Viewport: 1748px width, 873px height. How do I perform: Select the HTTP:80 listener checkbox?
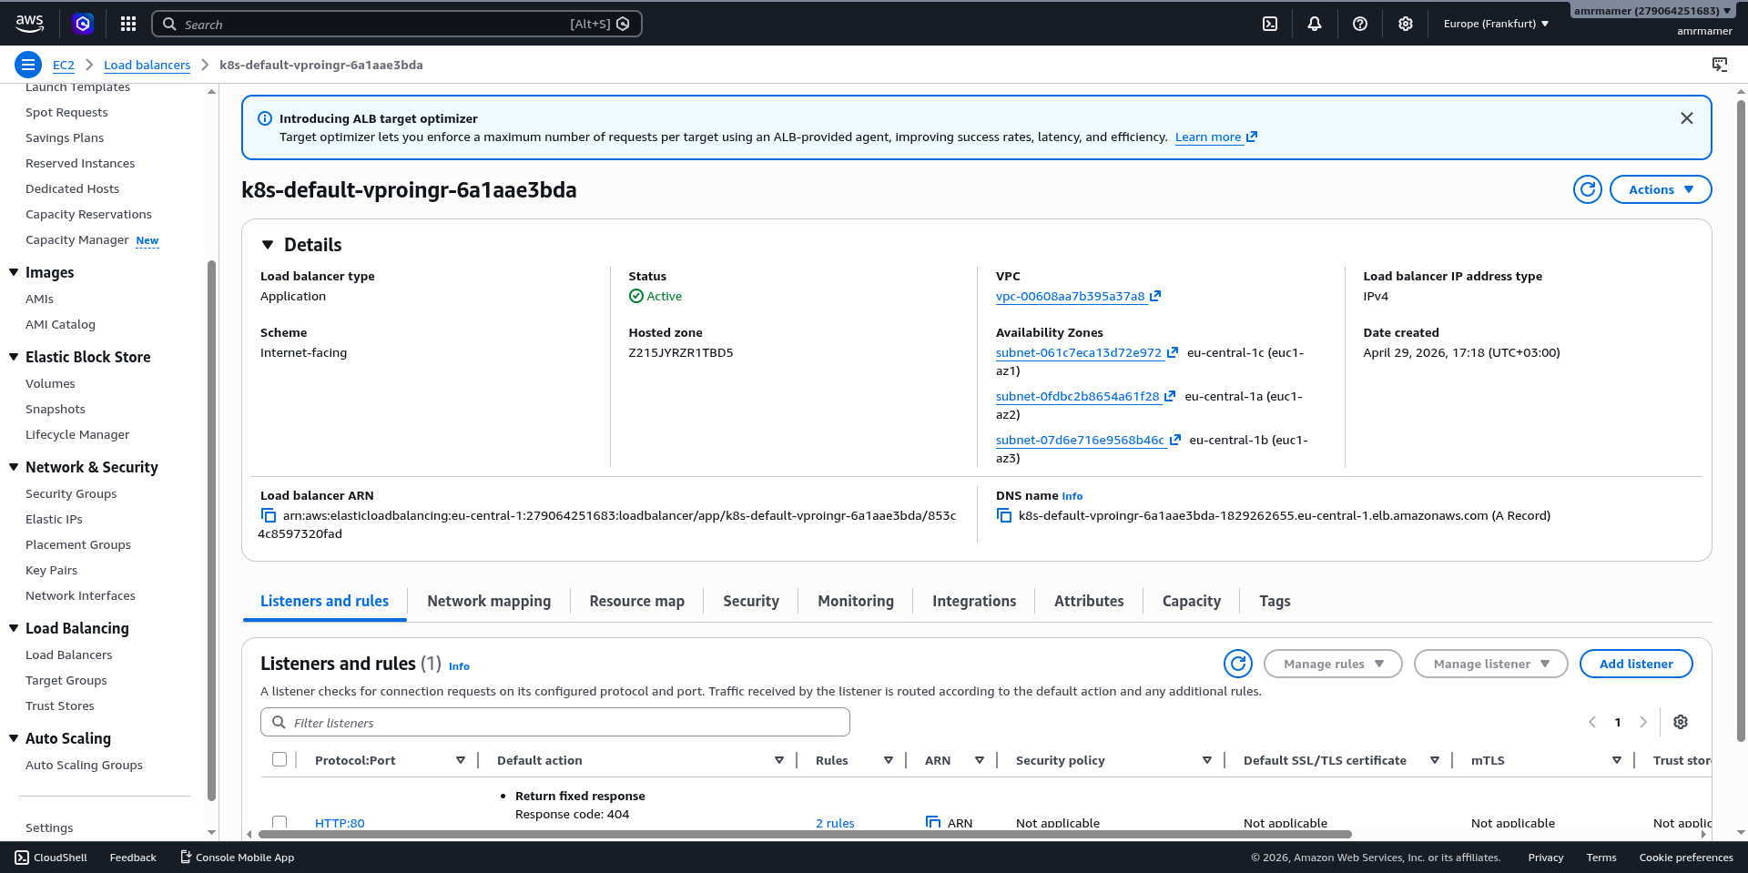point(279,822)
